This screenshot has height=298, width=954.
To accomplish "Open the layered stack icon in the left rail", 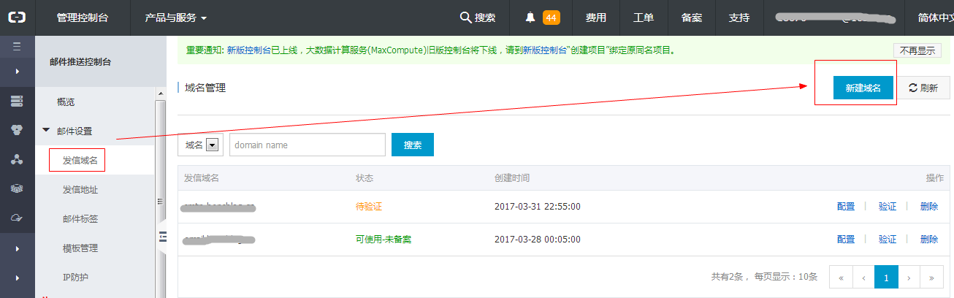I will (17, 188).
